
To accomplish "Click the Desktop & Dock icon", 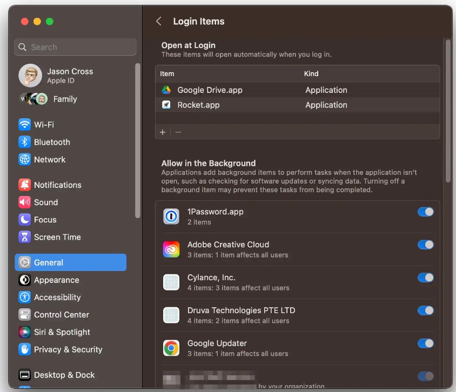I will (25, 375).
